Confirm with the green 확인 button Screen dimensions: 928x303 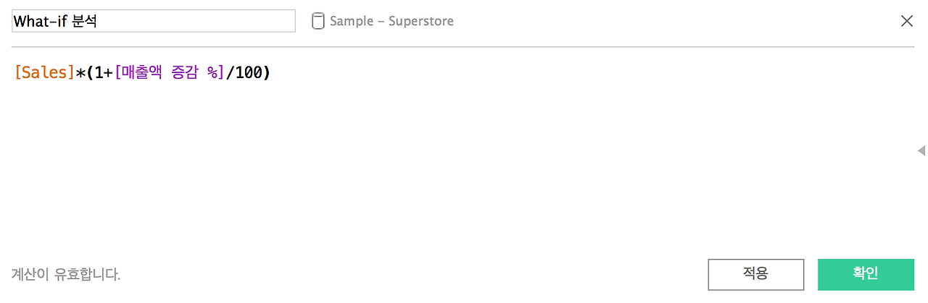(866, 274)
